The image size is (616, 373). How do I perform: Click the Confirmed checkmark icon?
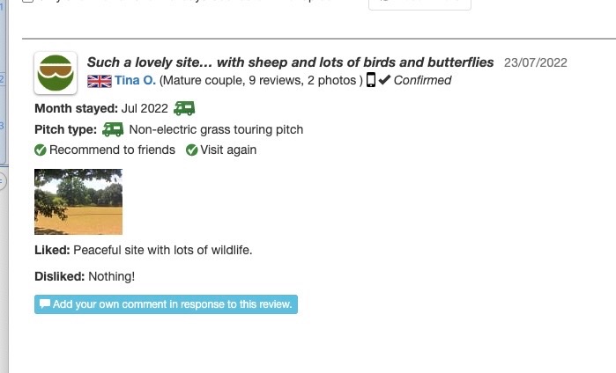[384, 80]
